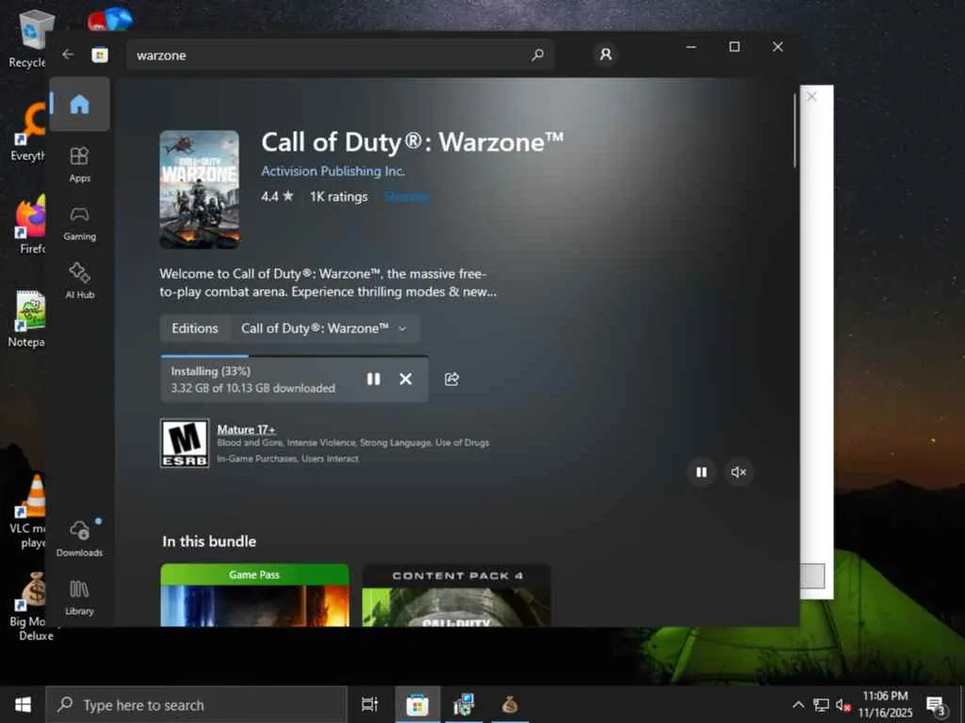Open the Downloads section in sidebar
Image resolution: width=965 pixels, height=723 pixels.
[x=79, y=538]
